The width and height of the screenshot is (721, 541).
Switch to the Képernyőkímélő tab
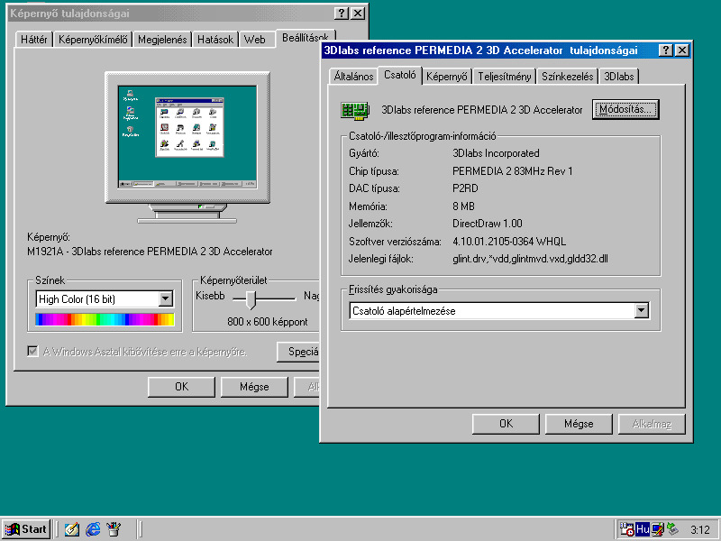[x=93, y=40]
